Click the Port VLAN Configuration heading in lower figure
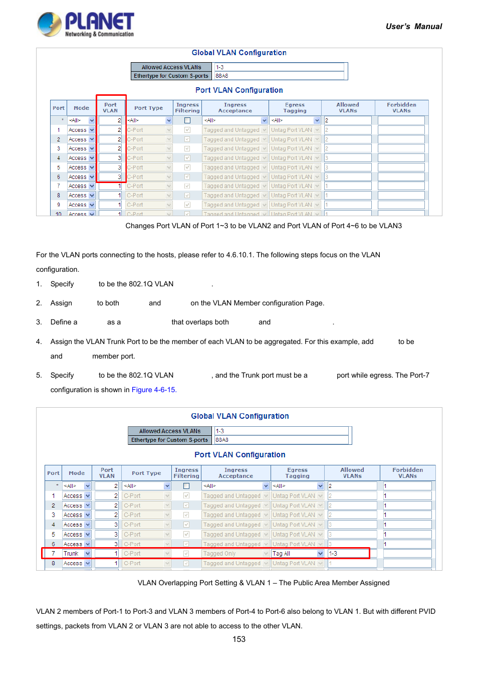This screenshot has height=677, width=478. point(240,455)
